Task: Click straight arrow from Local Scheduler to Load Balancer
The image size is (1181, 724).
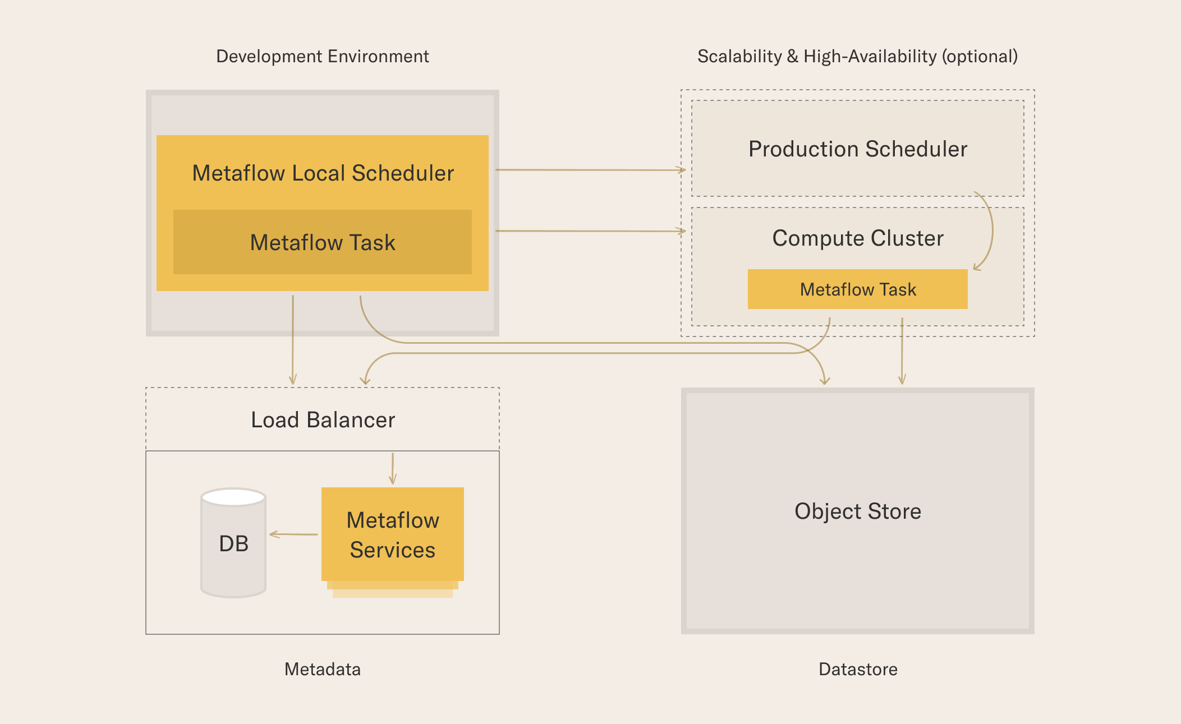Action: 293,340
